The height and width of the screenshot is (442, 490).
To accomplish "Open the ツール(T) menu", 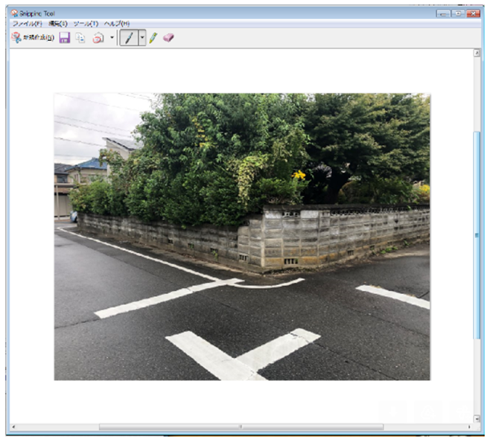I will tap(84, 24).
